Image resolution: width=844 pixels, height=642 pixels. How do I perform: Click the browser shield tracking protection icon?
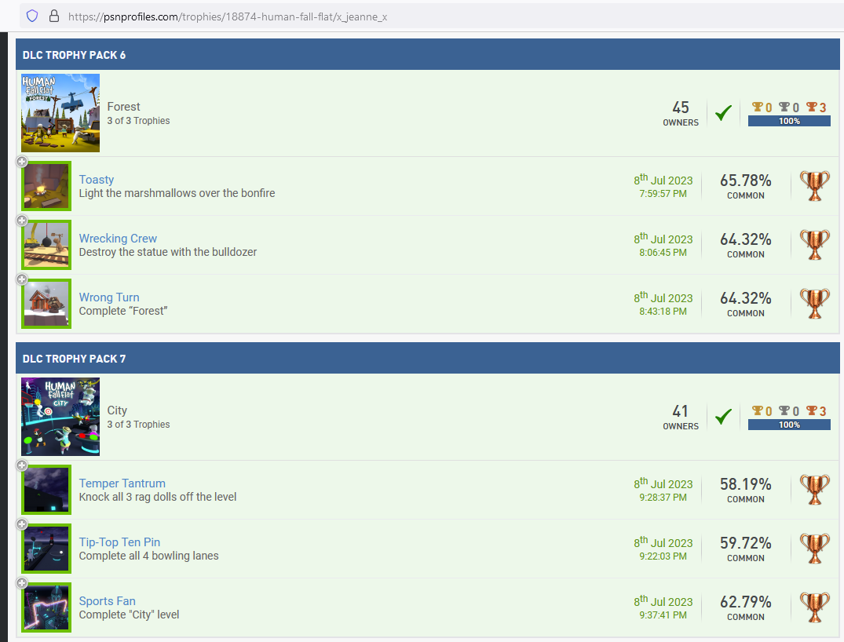pyautogui.click(x=32, y=16)
